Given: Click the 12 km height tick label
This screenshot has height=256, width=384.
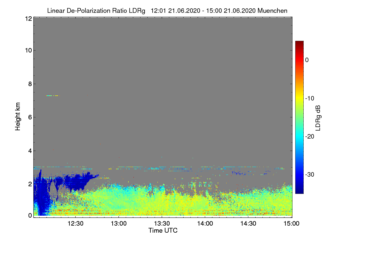Looking at the screenshot, I should point(28,19).
